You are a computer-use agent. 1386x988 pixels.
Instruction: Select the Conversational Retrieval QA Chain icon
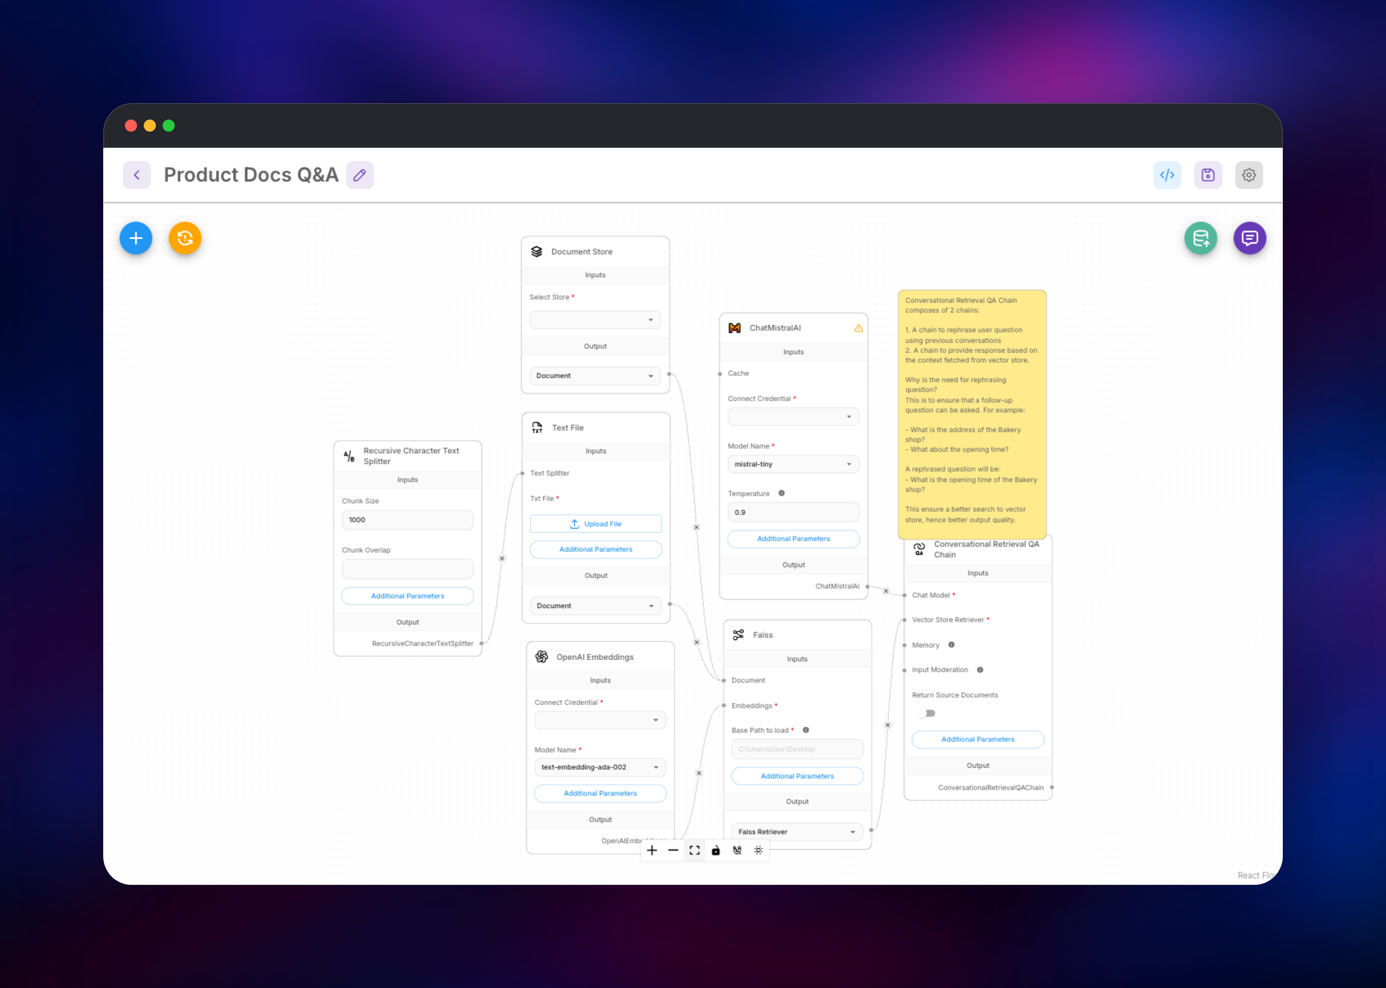coord(919,549)
